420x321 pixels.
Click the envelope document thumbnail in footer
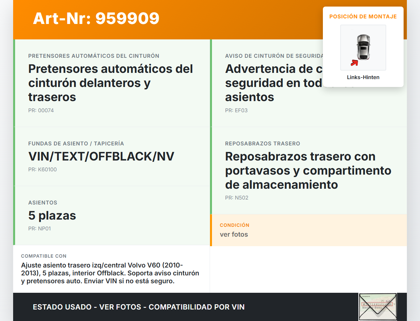click(x=378, y=307)
